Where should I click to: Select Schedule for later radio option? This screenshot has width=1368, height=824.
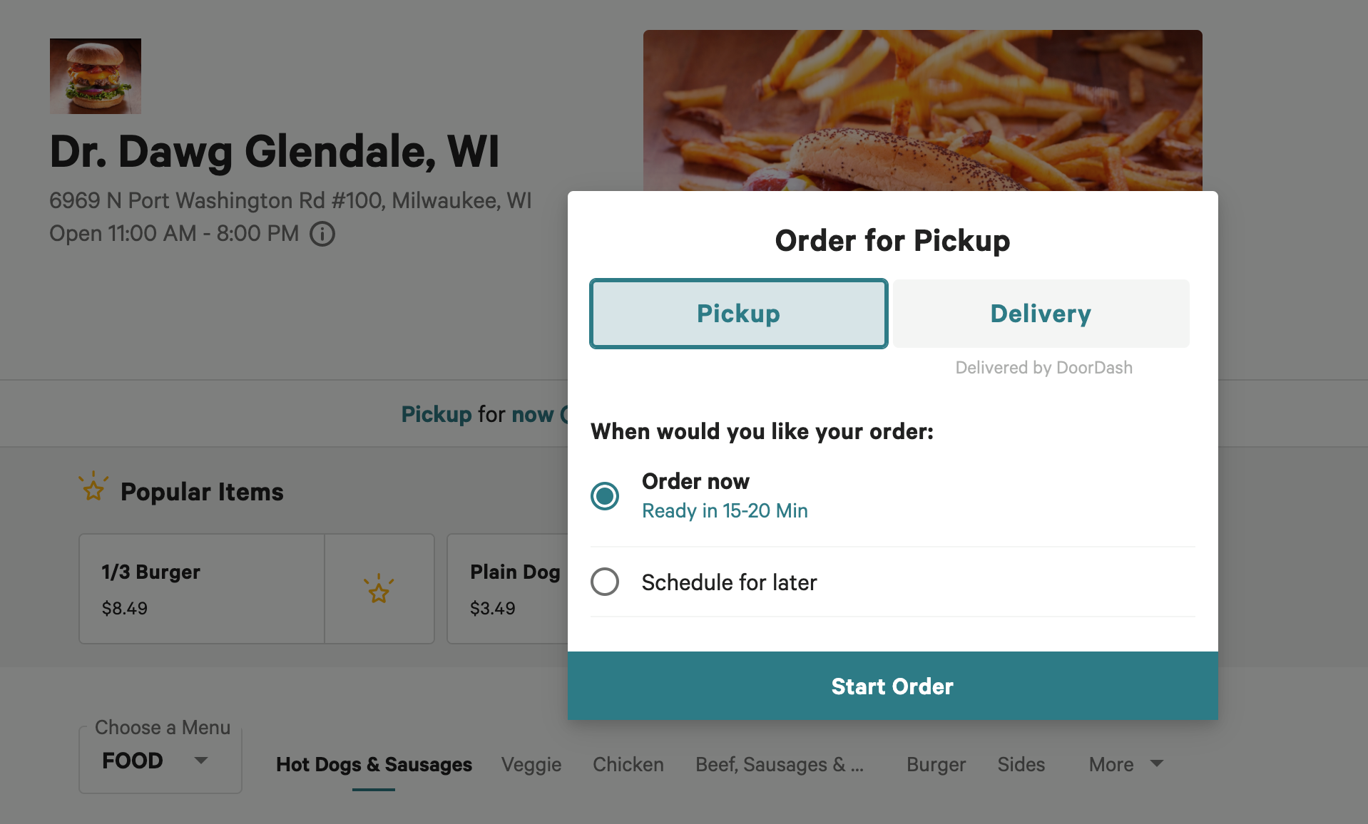coord(605,582)
